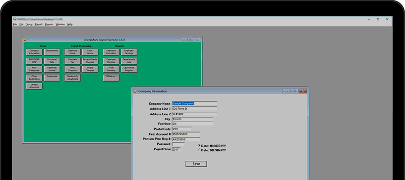
Task: Click the Print Cheques button
Action: click(x=72, y=69)
